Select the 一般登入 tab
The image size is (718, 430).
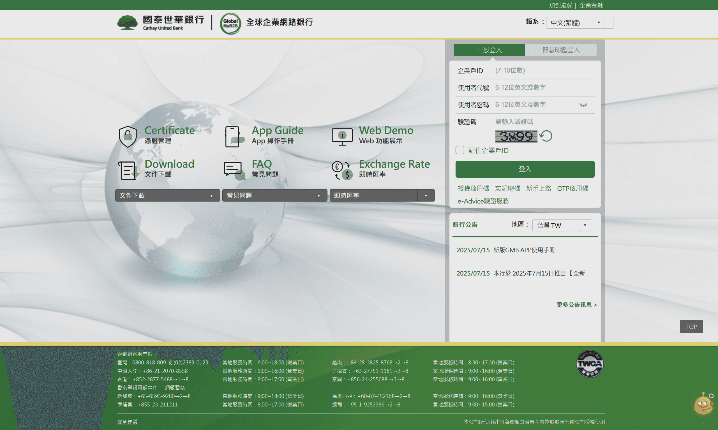(x=489, y=50)
